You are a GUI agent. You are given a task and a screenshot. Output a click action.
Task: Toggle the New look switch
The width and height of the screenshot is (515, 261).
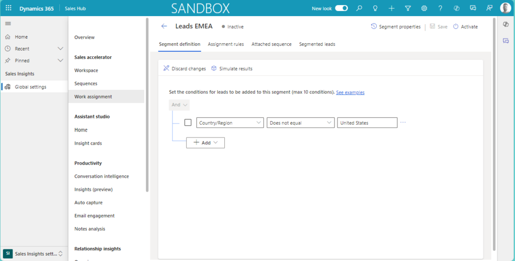point(341,9)
